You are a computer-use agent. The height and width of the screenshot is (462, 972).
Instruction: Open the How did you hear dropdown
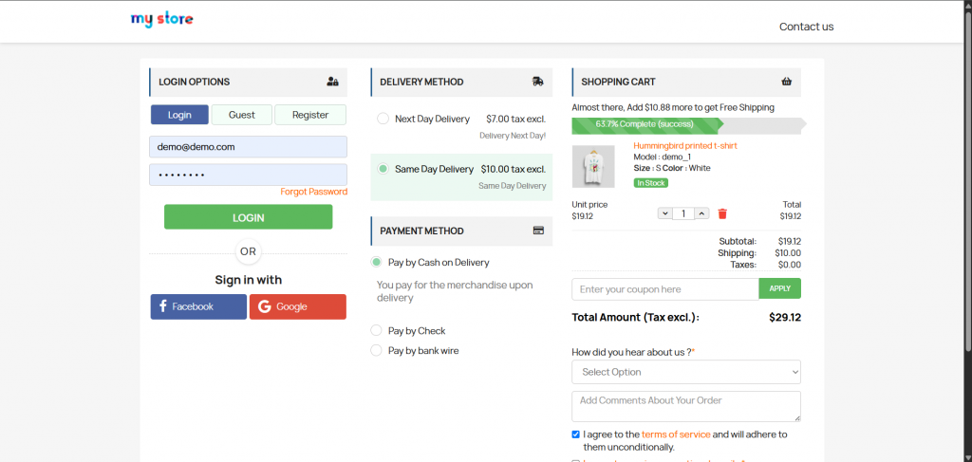click(686, 372)
